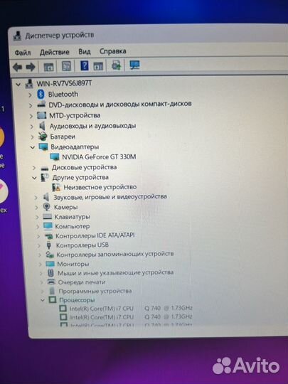Select the warning icon of Неизвестное устройство

(56, 188)
